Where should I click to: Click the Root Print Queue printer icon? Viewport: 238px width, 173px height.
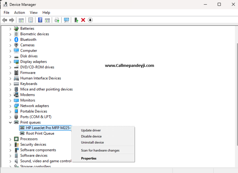[x=22, y=133]
